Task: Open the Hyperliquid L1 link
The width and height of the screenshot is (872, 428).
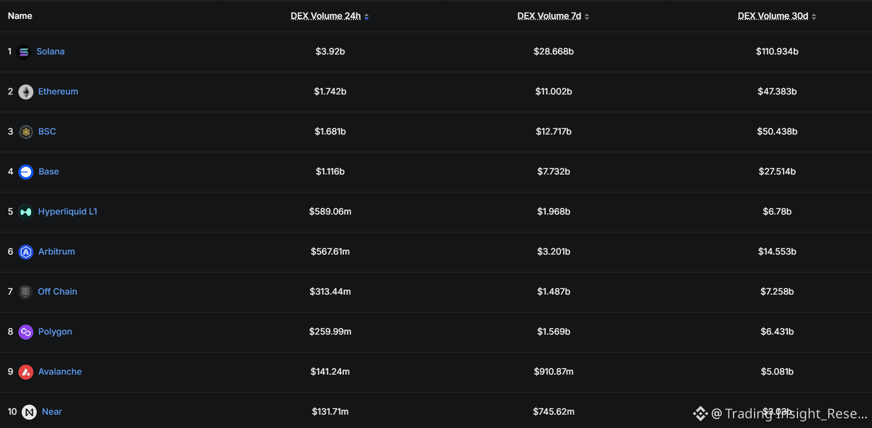Action: 67,212
